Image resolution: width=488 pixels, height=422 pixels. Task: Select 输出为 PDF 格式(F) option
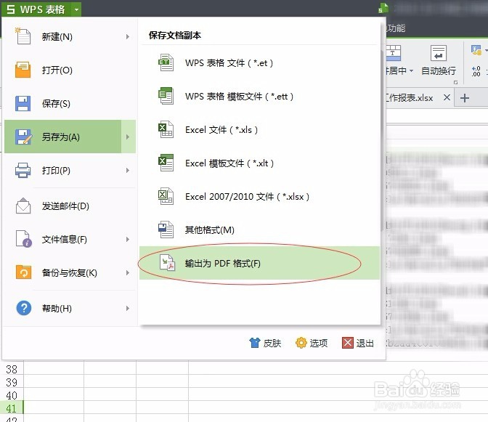pos(259,263)
